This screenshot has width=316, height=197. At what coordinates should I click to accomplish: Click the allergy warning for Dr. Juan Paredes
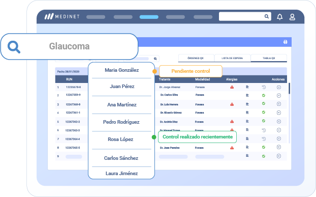[232, 148]
